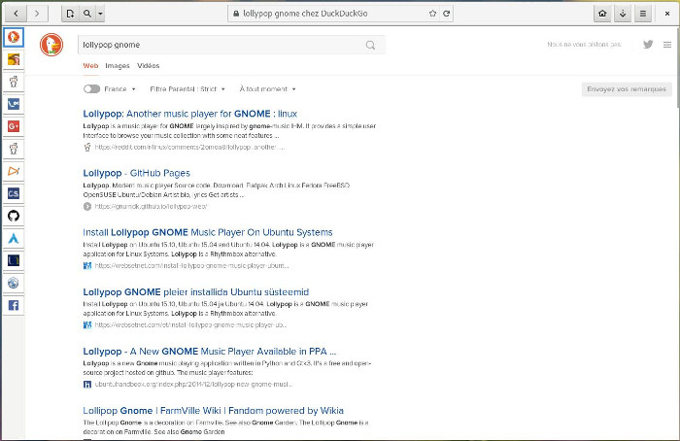Open the GitHub tab in the sidebar
The image size is (680, 441).
pyautogui.click(x=14, y=216)
